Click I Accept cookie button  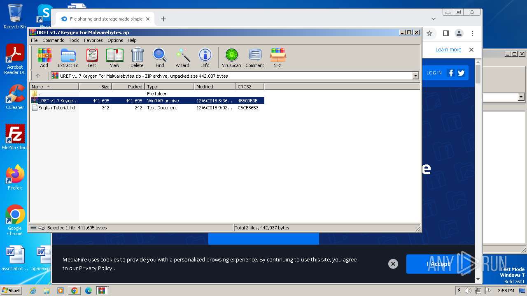click(x=438, y=264)
